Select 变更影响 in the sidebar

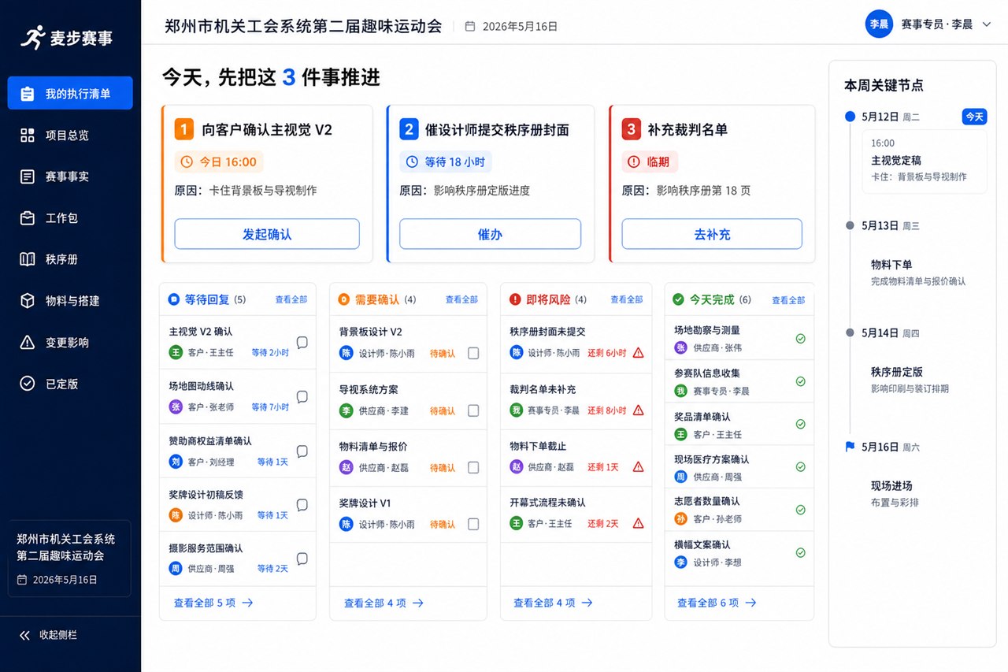70,343
